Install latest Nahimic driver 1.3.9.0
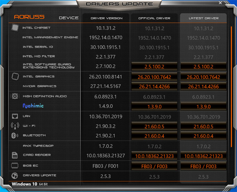Screen dimensions: 237x192 point(203,106)
